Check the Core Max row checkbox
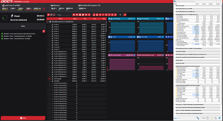223x121 pixels. (x=49, y=81)
